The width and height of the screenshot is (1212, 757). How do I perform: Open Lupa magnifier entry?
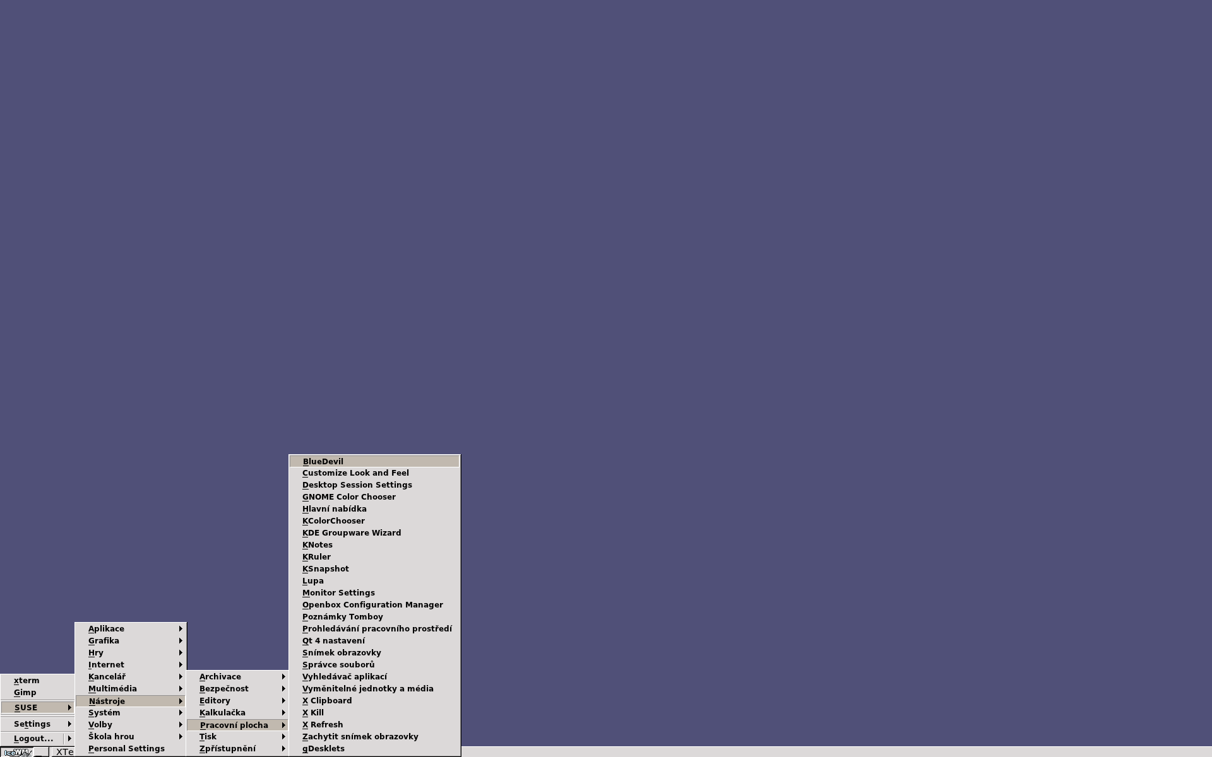[374, 581]
